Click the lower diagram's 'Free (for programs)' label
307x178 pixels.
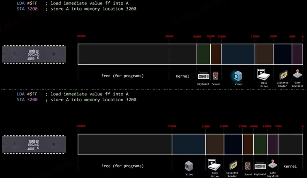(x=122, y=166)
